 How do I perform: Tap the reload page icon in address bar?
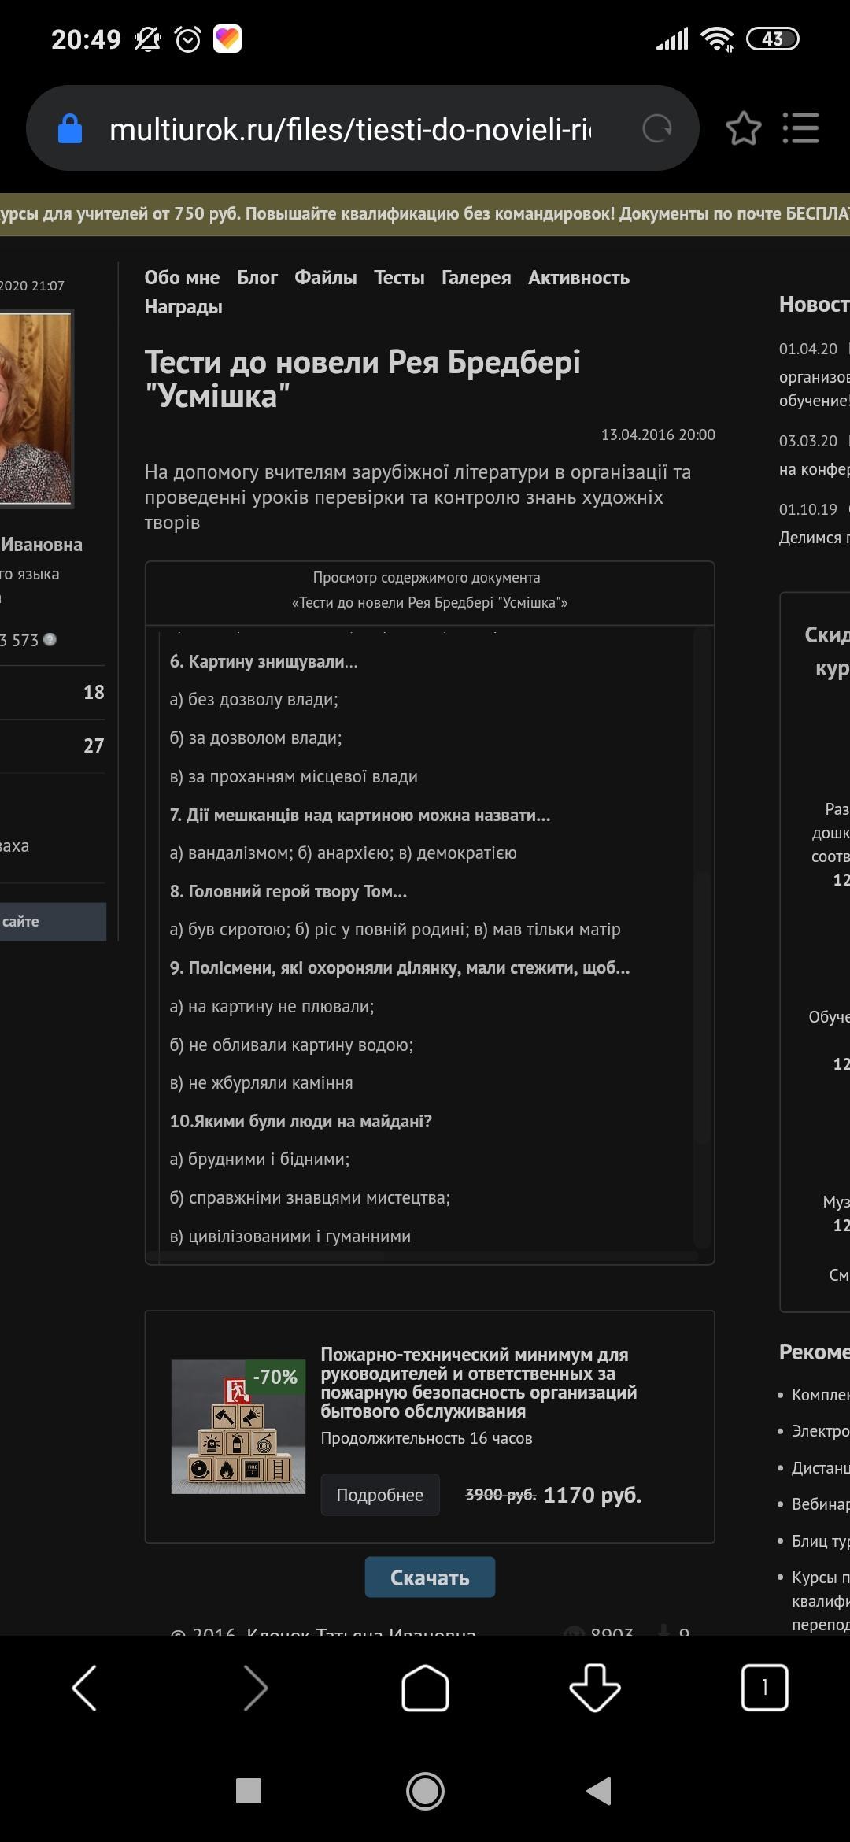point(656,128)
